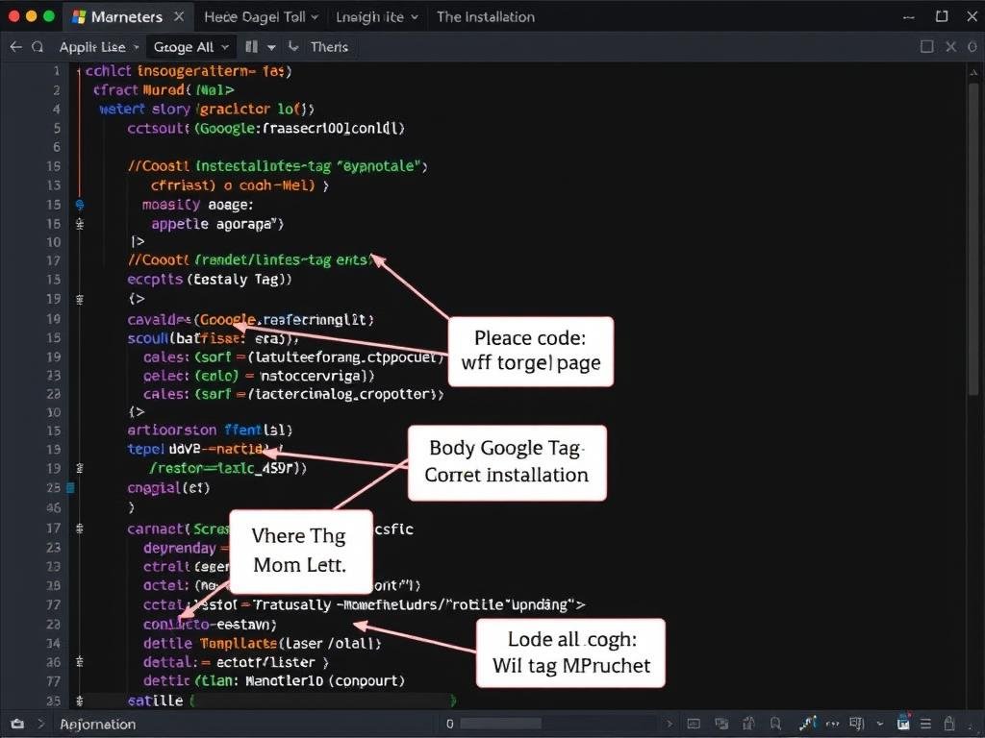Click the lock icon at the right of the status bar
Viewport: 985px width, 738px height.
point(947,725)
